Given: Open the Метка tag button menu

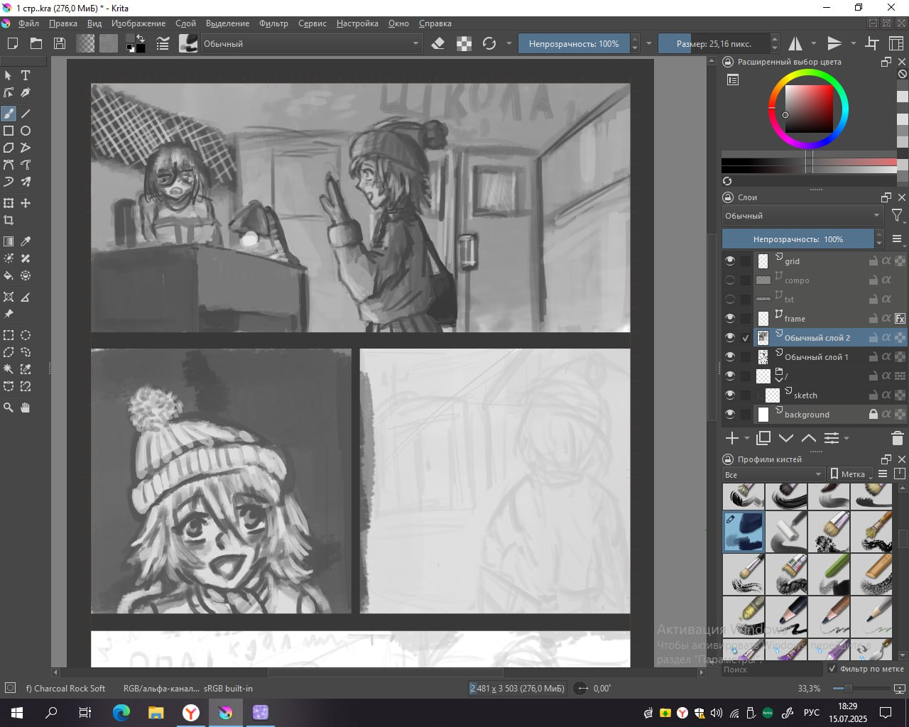Looking at the screenshot, I should click(849, 474).
